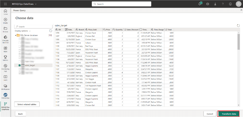Select the SN column header
Screen dimensions: 243x117
coord(59,30)
